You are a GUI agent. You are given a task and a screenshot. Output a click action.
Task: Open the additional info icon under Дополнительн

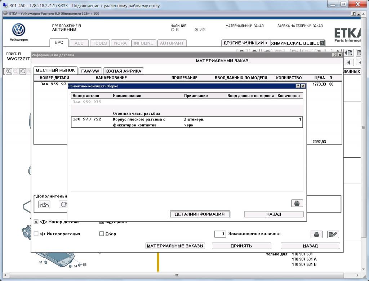(44, 204)
